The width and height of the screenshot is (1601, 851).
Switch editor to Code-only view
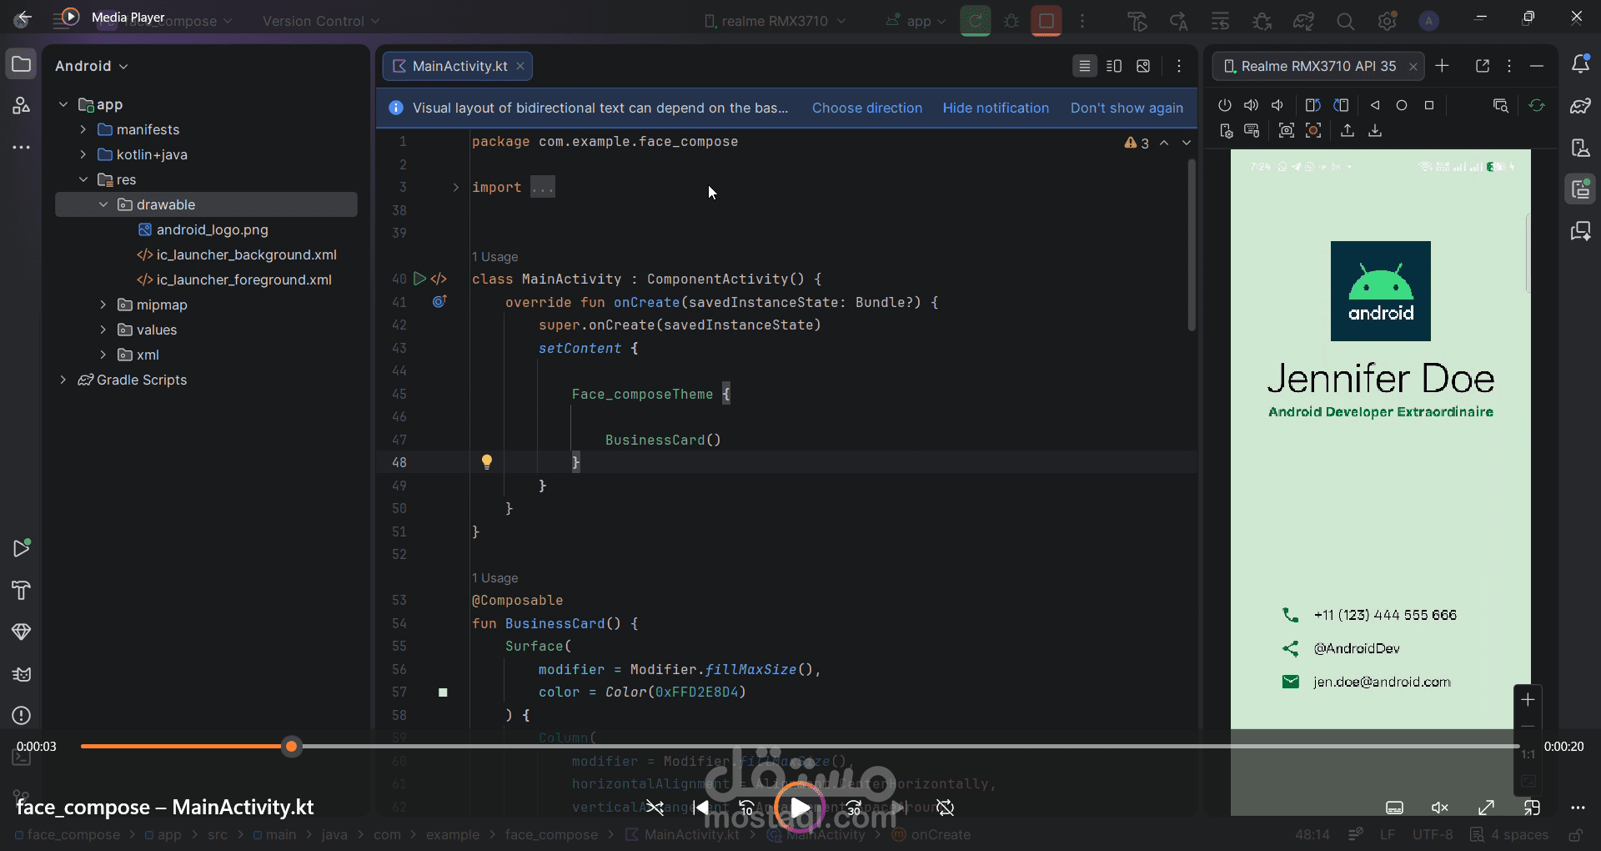click(x=1084, y=66)
